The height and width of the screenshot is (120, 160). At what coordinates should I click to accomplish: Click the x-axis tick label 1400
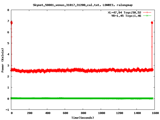point(137,113)
